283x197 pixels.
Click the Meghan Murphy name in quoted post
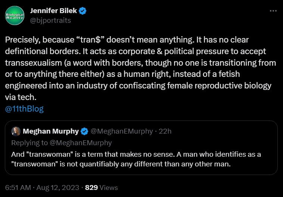pos(51,131)
